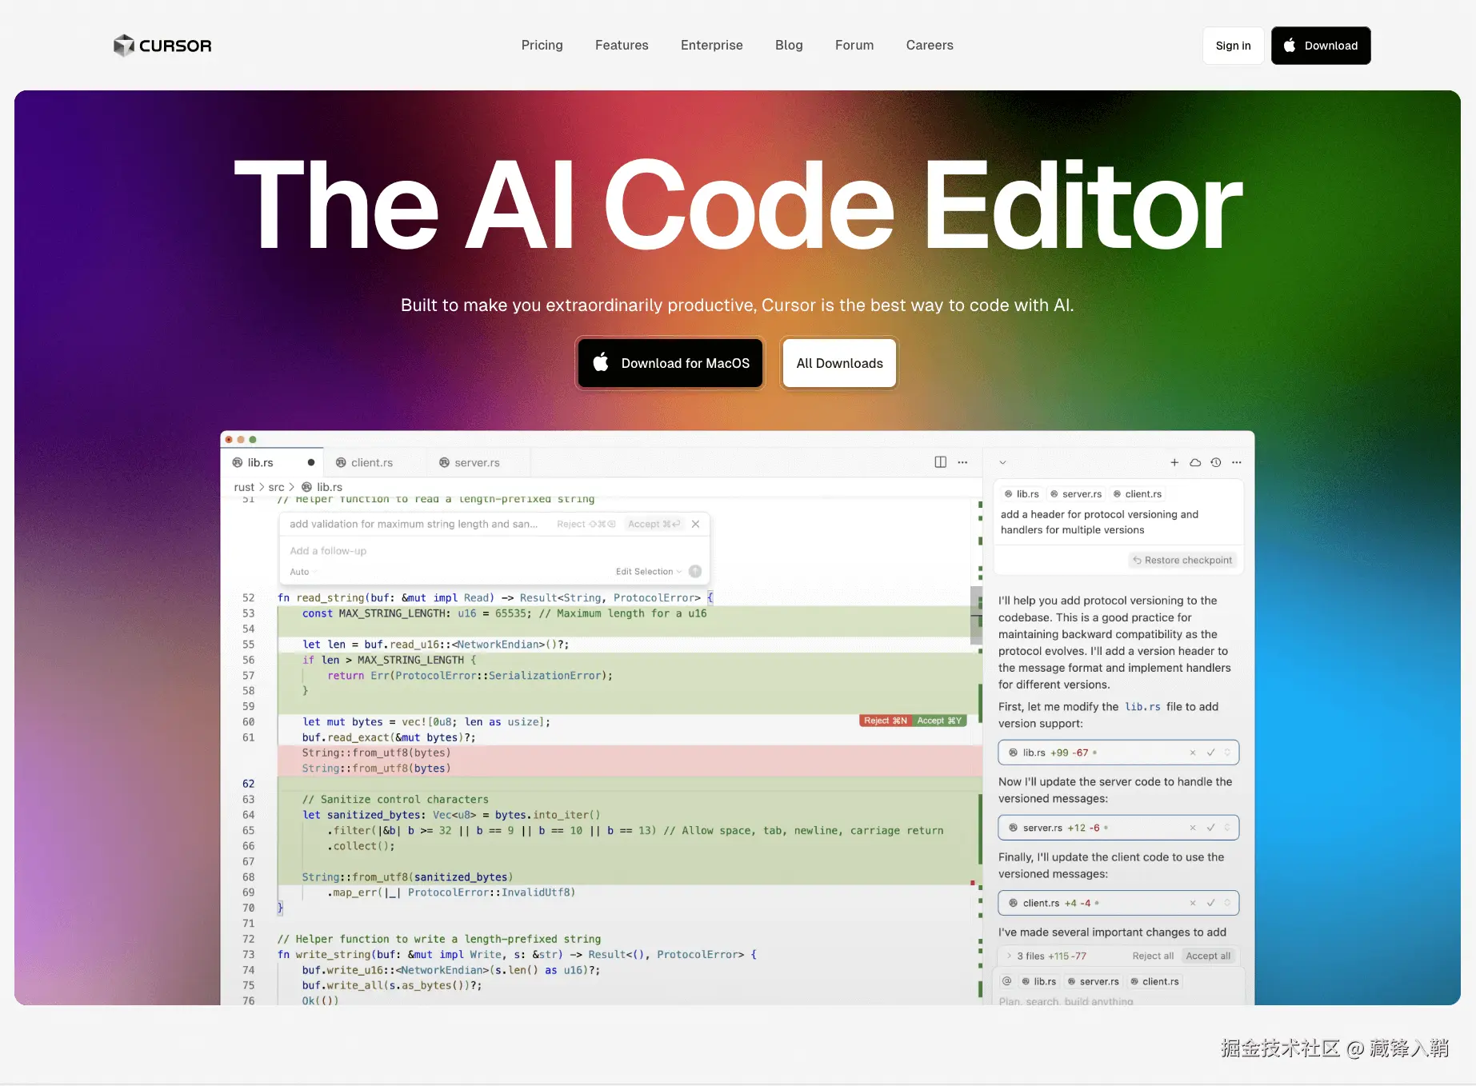The width and height of the screenshot is (1476, 1086).
Task: Open the Auto model dropdown
Action: click(303, 572)
